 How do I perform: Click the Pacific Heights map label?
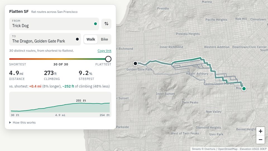click(x=216, y=20)
